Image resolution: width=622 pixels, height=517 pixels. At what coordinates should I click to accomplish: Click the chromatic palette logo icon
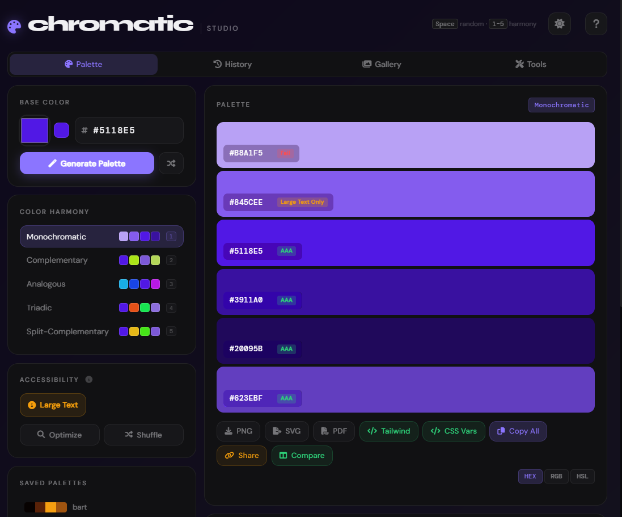click(14, 27)
